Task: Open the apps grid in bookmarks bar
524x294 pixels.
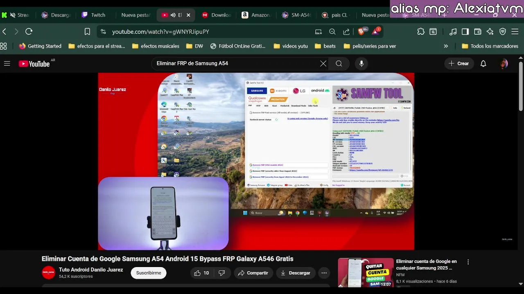Action: point(4,46)
